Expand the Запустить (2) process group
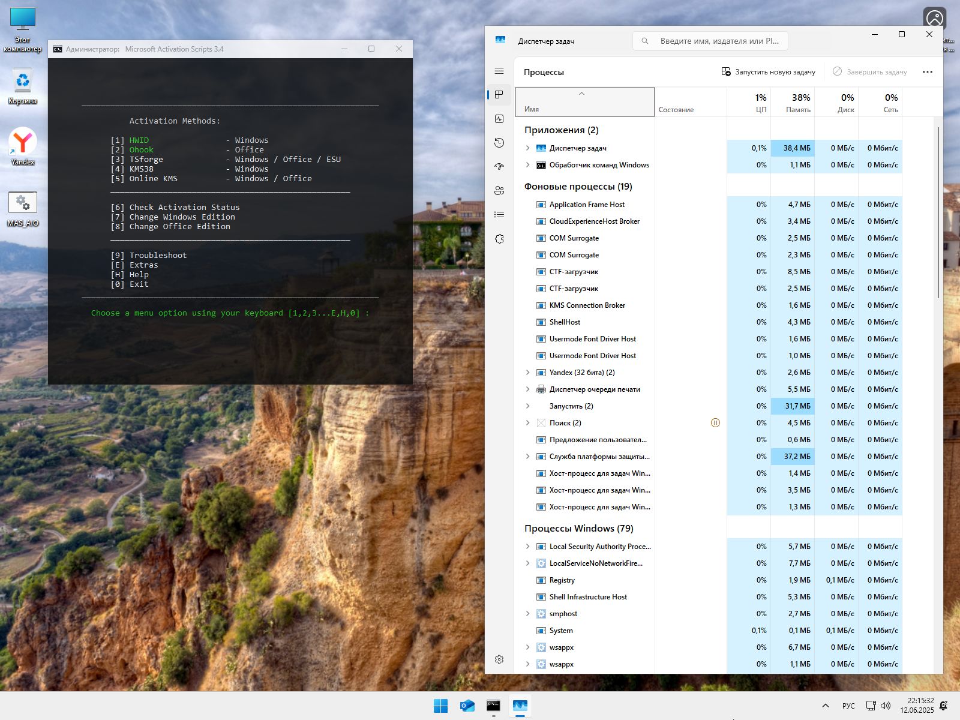960x720 pixels. [x=527, y=406]
